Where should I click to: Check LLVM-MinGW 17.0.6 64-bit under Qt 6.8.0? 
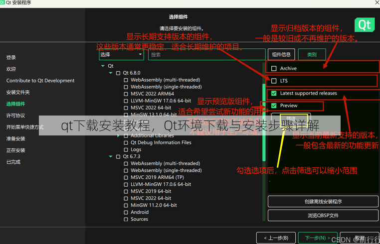(126, 101)
